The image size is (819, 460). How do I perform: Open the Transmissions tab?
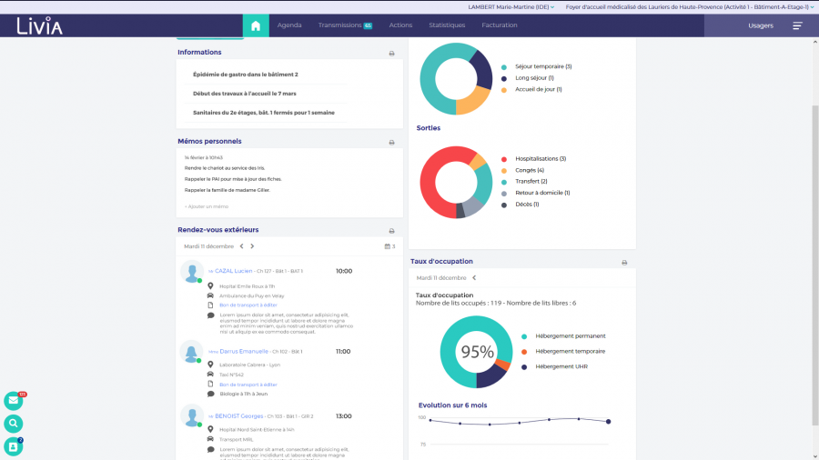[345, 25]
